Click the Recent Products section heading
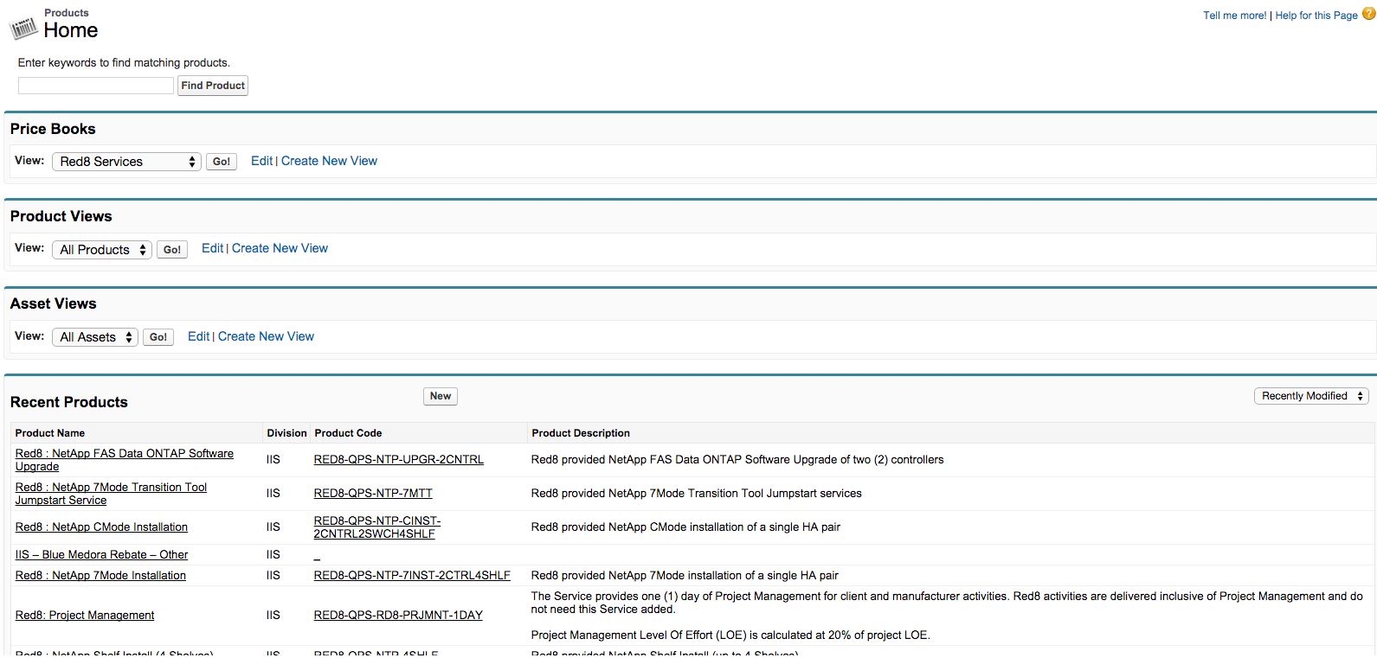Screen dimensions: 1377x658 click(69, 402)
